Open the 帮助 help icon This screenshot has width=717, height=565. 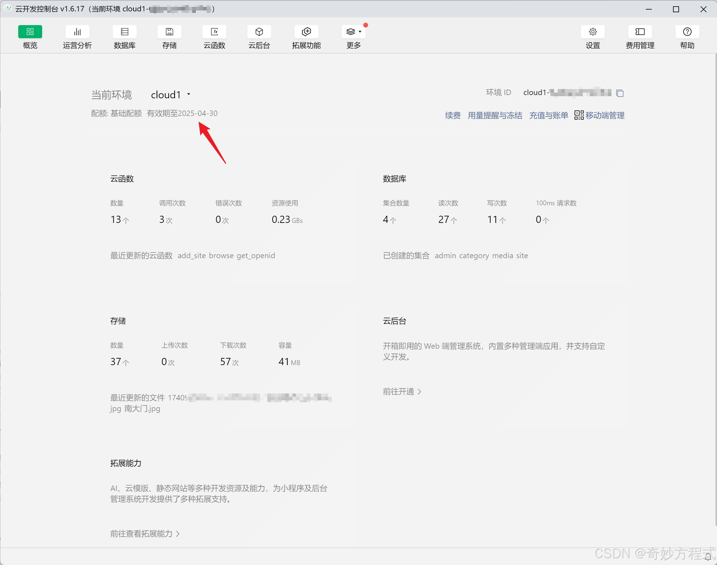click(687, 32)
